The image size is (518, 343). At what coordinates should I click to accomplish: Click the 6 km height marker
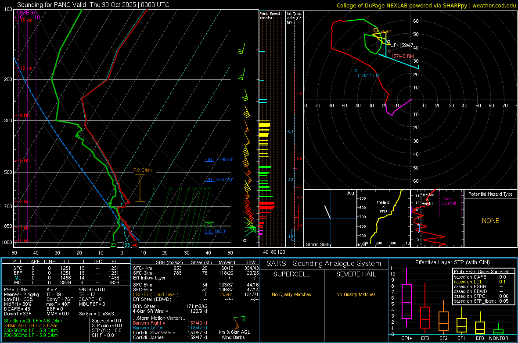(25, 160)
